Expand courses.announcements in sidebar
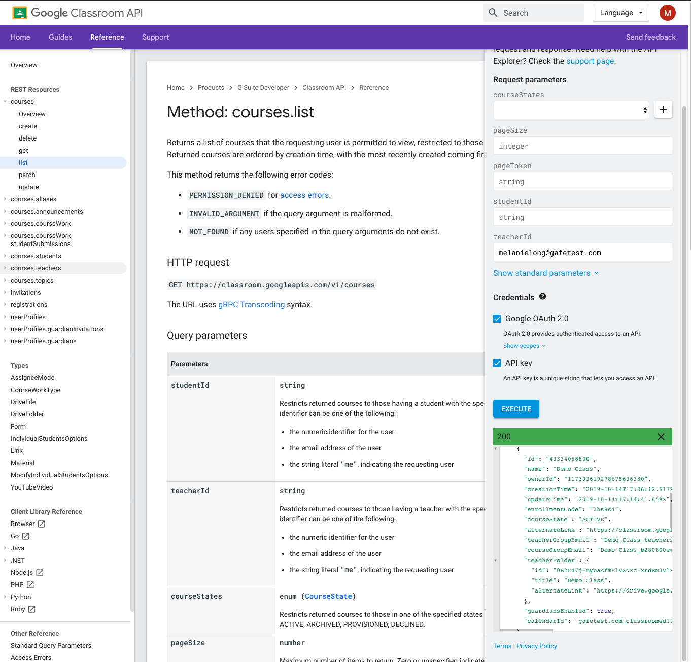The width and height of the screenshot is (691, 662). pyautogui.click(x=5, y=212)
